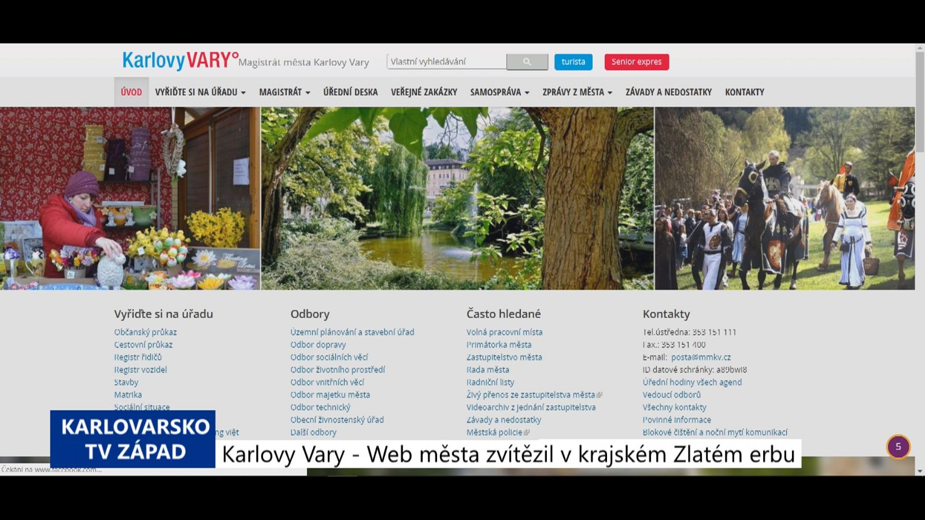This screenshot has height=520, width=925.
Task: Click the scrollbar down arrow
Action: click(x=920, y=471)
